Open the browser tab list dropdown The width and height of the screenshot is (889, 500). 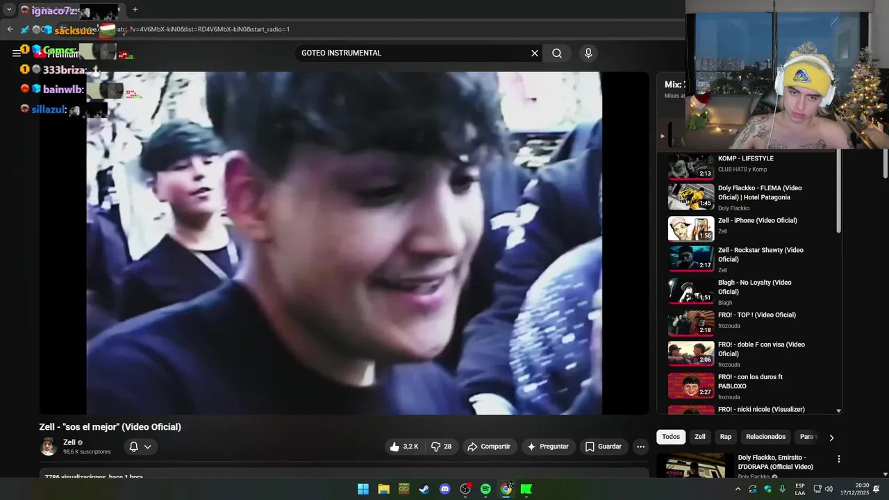coord(9,10)
